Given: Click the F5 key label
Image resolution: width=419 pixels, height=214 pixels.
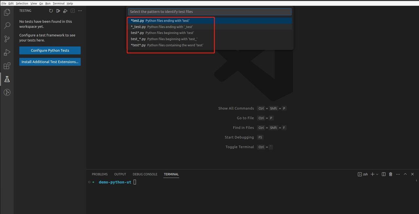Looking at the screenshot, I should pos(260,137).
